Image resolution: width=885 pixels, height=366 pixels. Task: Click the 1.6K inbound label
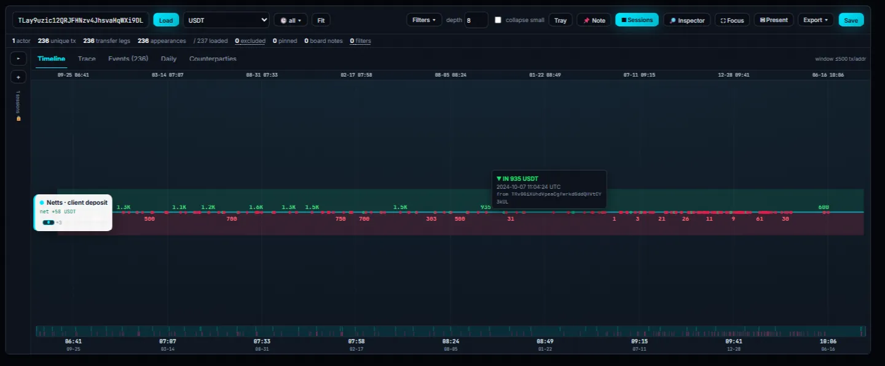pyautogui.click(x=256, y=207)
